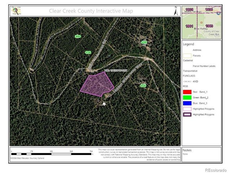Click the small white building near cul-de-sac
This screenshot has width=231, height=173.
click(104, 104)
